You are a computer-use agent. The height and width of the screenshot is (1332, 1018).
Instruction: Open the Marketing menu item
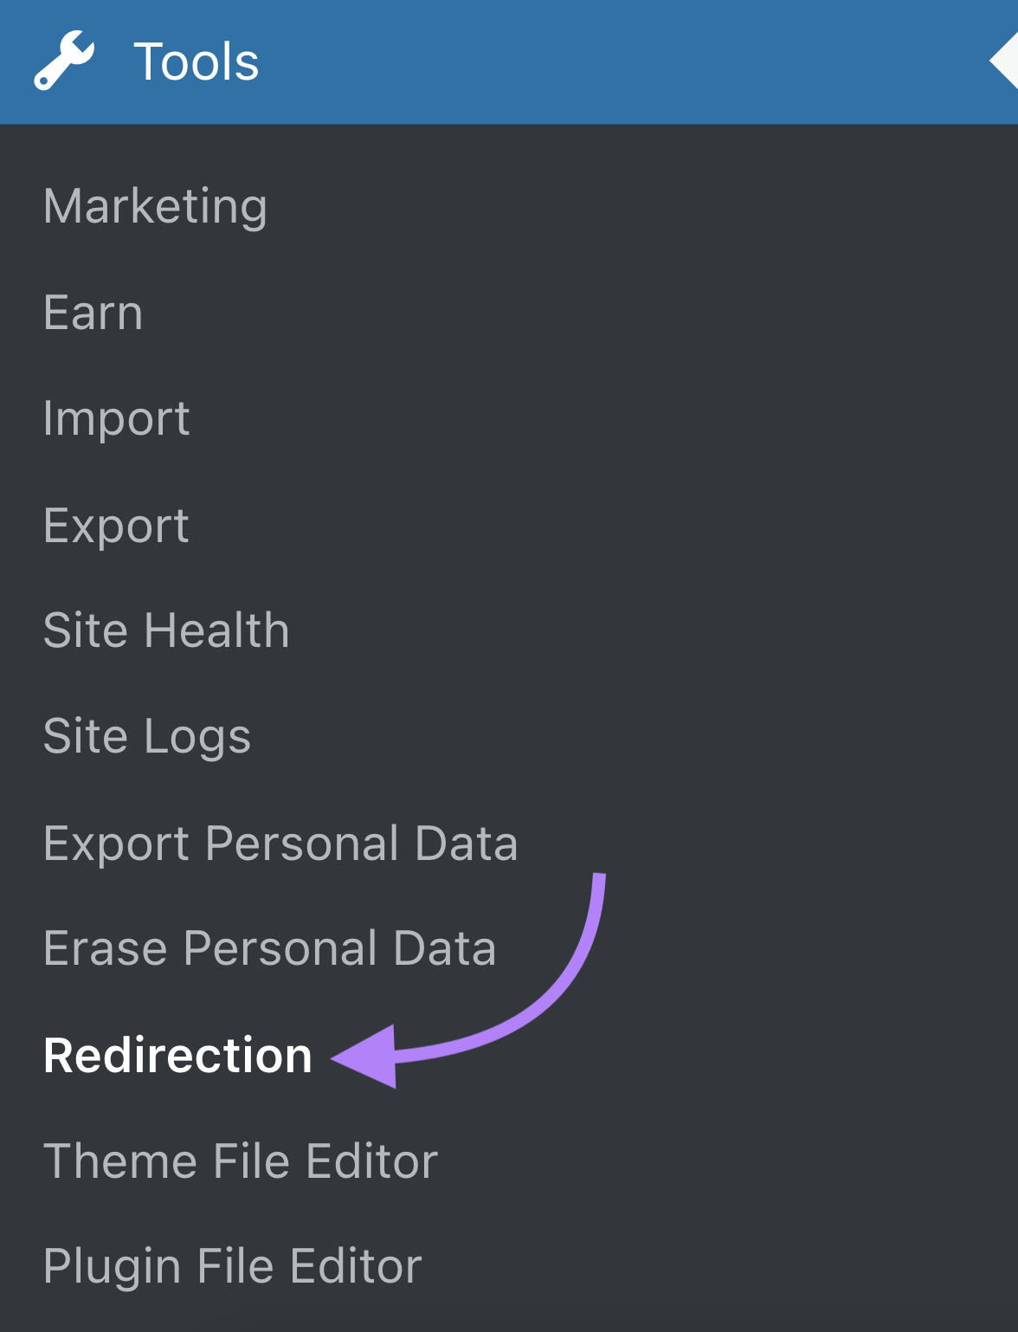155,205
